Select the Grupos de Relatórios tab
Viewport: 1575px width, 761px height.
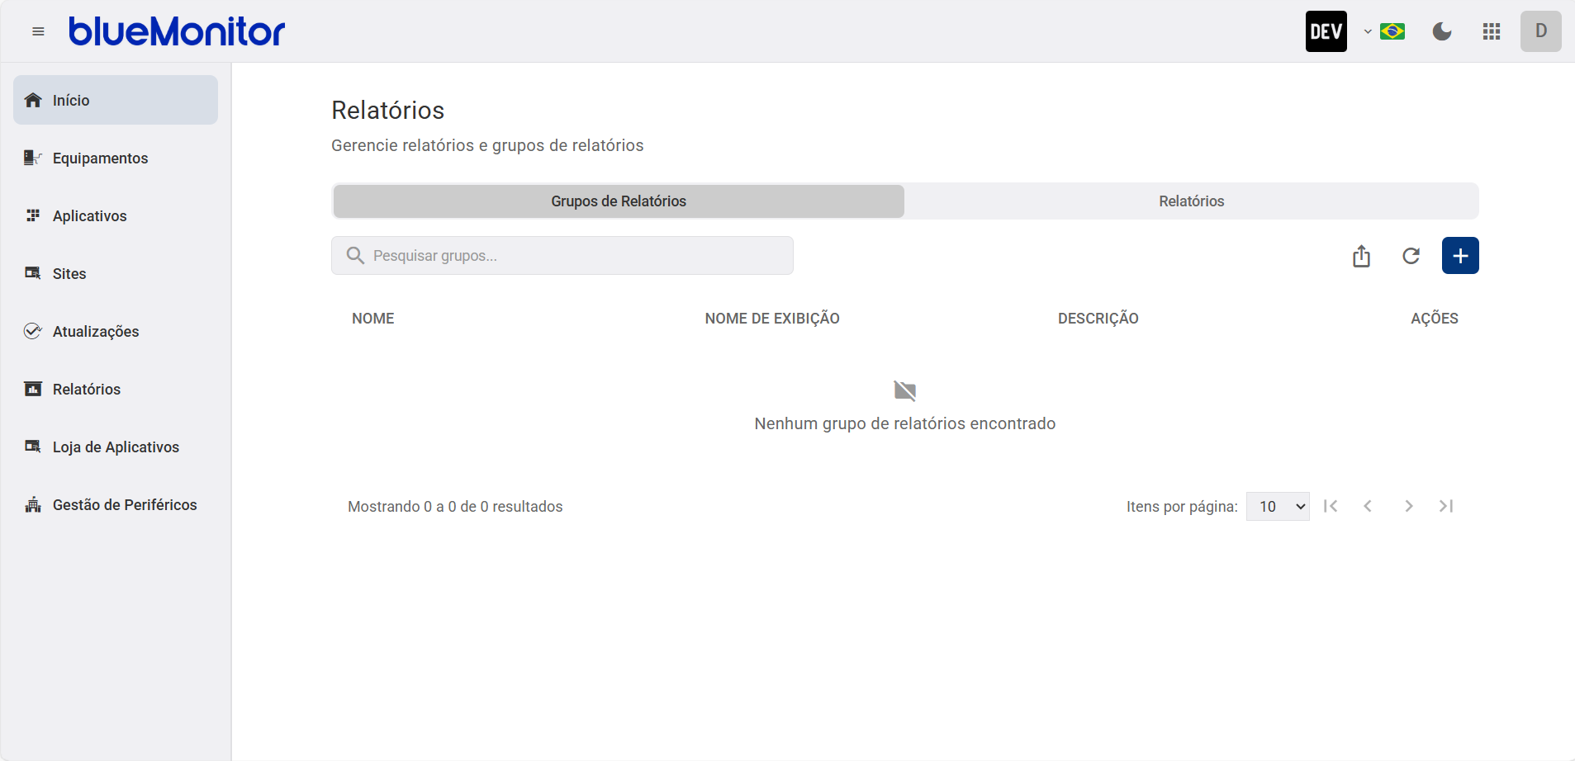tap(619, 201)
